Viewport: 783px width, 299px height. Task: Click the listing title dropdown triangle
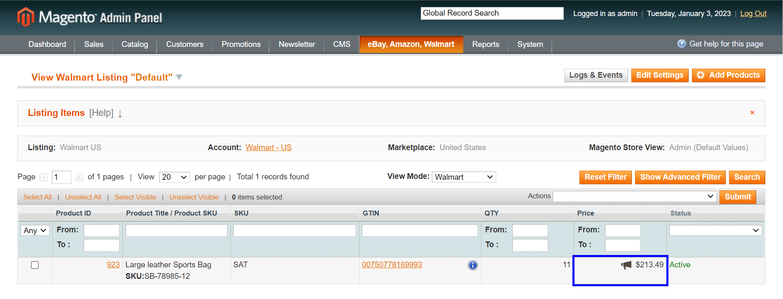(x=179, y=77)
